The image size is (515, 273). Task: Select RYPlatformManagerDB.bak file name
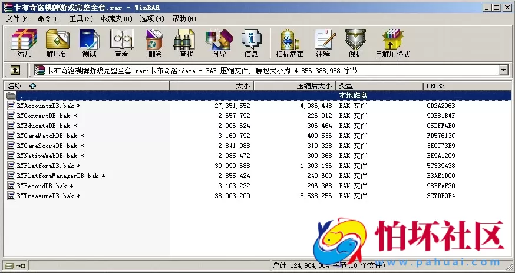coord(61,176)
